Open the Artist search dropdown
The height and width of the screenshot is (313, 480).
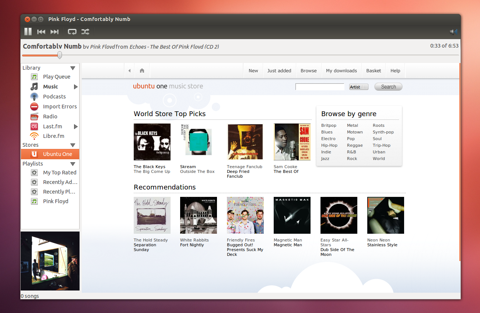[x=358, y=86]
